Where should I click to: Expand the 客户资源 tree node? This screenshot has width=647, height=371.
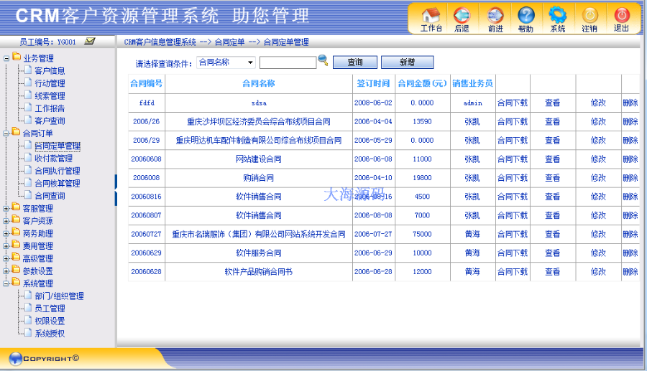point(6,221)
